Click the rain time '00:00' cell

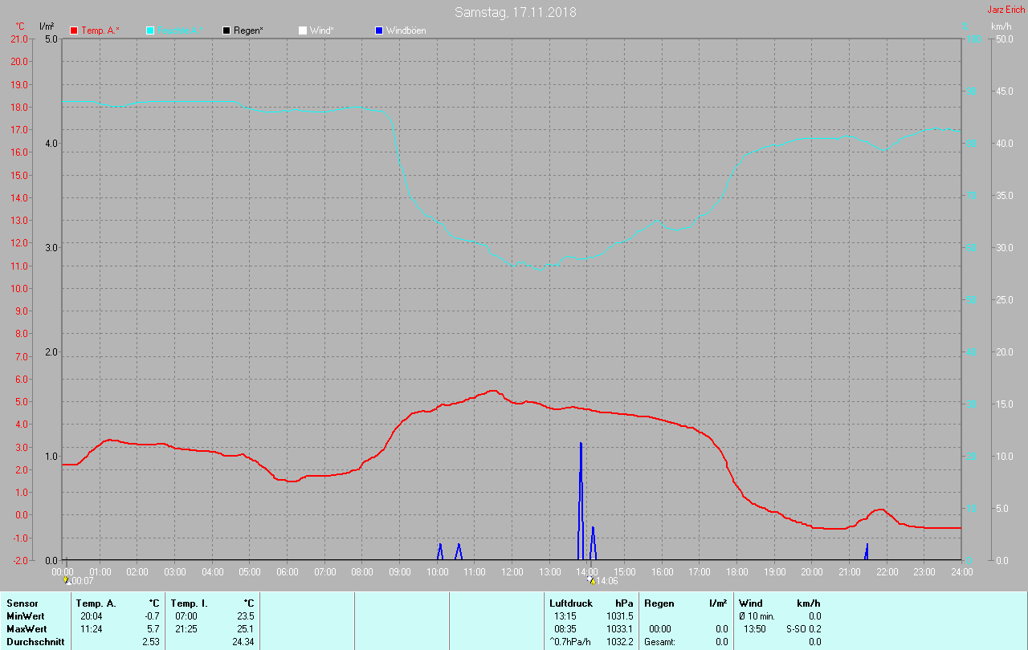(x=660, y=628)
